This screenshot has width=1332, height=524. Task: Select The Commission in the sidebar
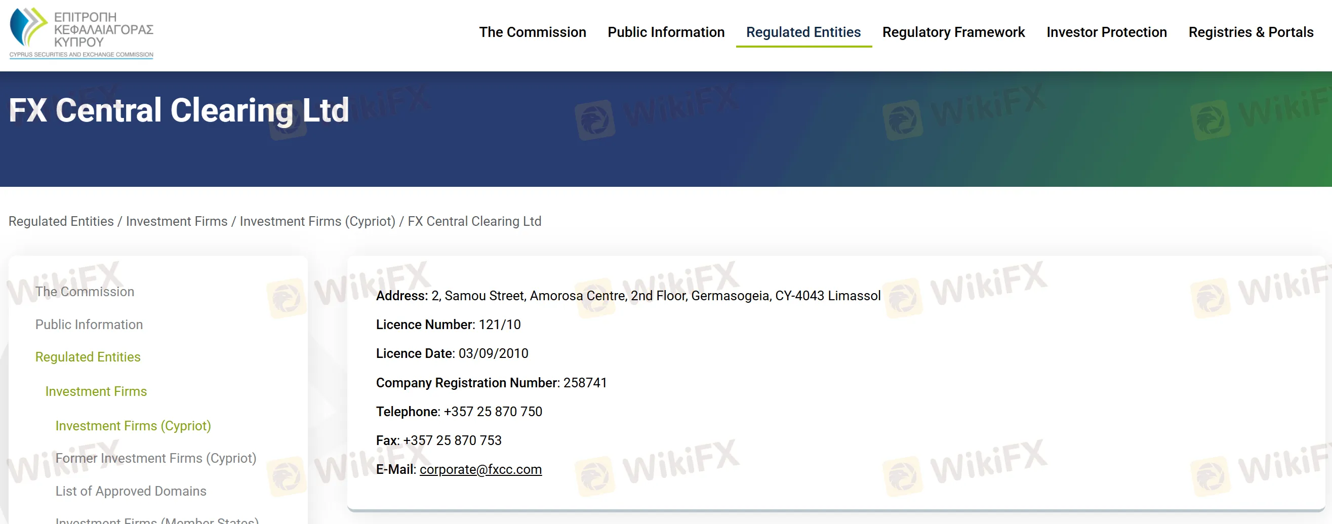click(x=85, y=292)
